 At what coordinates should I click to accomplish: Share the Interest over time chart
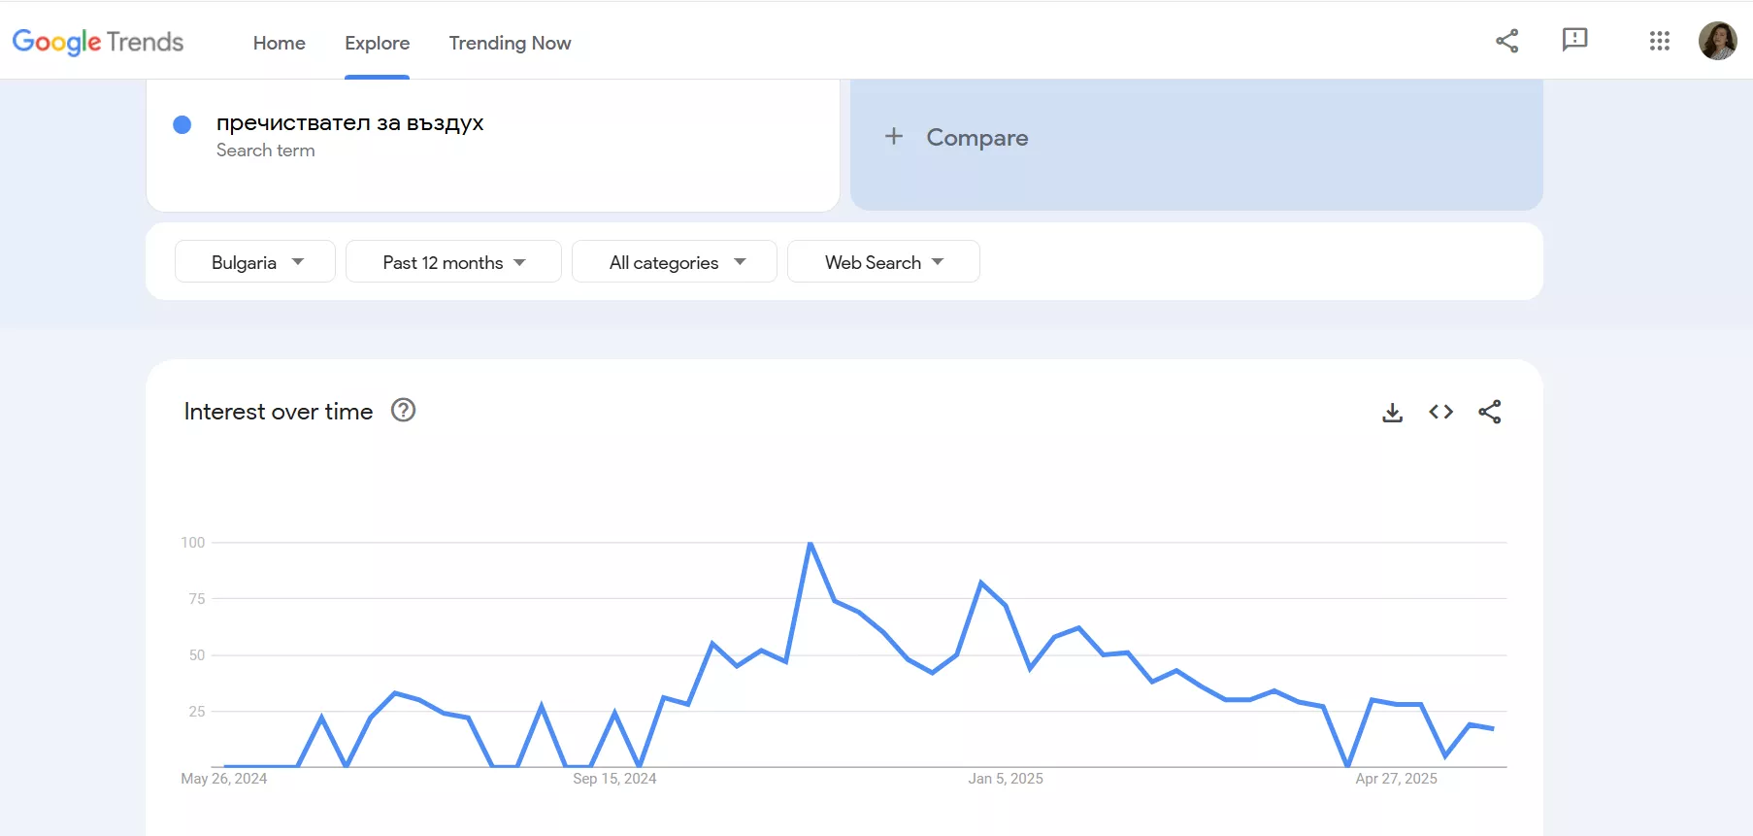point(1490,412)
